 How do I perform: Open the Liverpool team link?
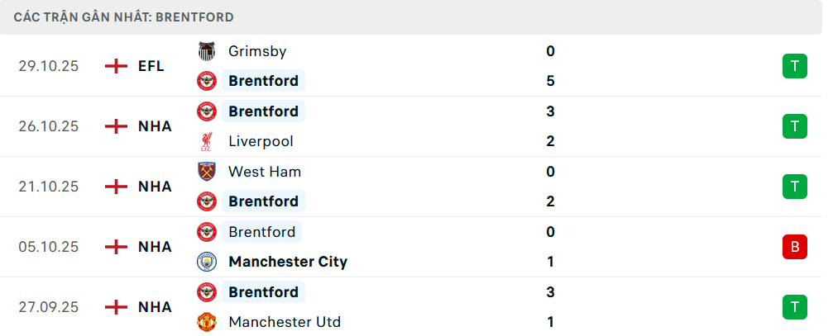pos(261,141)
